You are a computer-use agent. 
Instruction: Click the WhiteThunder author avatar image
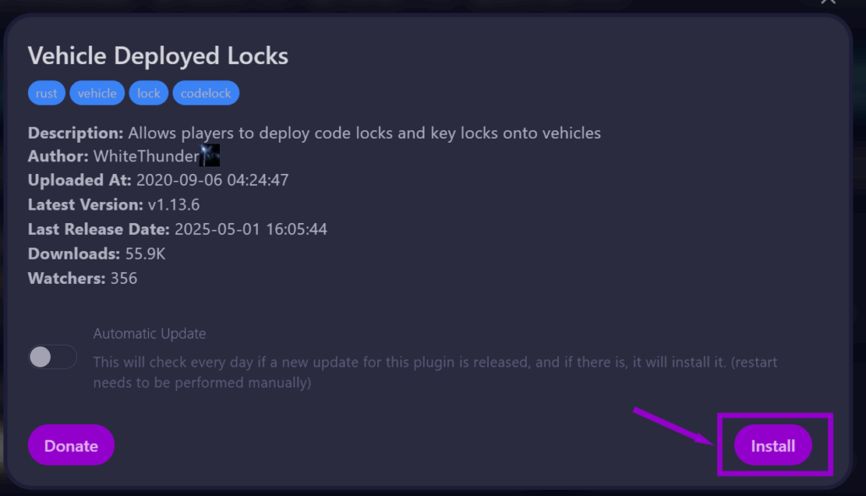point(210,155)
